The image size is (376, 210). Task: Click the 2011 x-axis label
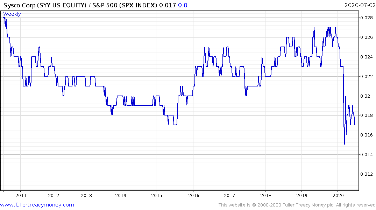click(x=21, y=195)
